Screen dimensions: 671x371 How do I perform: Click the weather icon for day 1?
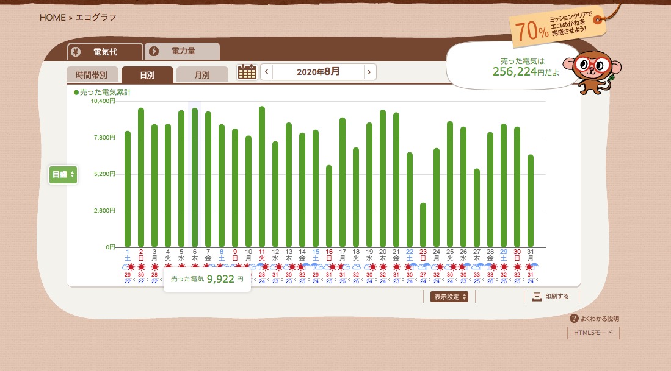128,267
